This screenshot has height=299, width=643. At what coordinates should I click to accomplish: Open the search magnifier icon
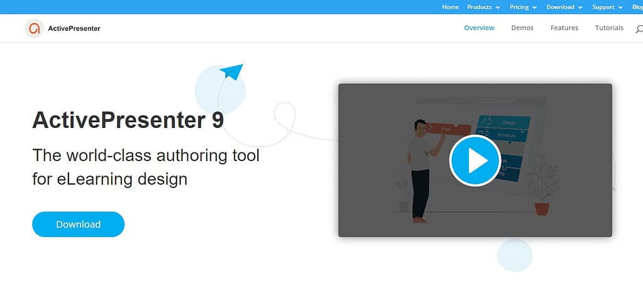coord(639,29)
